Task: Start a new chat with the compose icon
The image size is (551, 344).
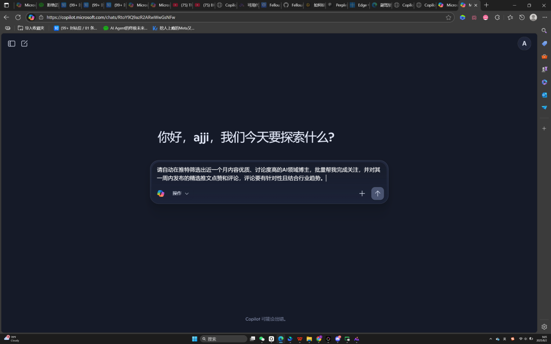Action: pyautogui.click(x=24, y=43)
